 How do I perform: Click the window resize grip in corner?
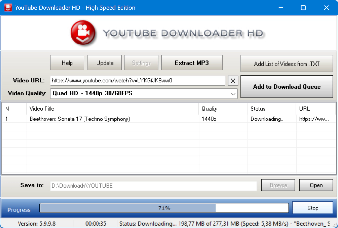(x=334, y=225)
